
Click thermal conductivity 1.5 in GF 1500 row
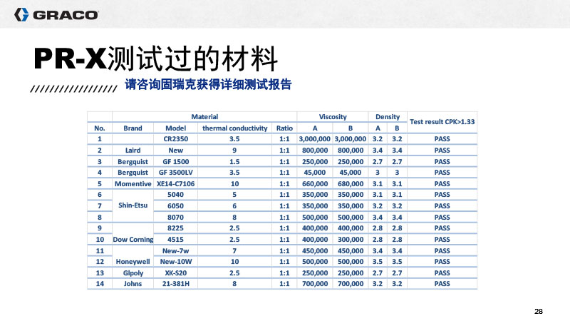click(x=234, y=162)
